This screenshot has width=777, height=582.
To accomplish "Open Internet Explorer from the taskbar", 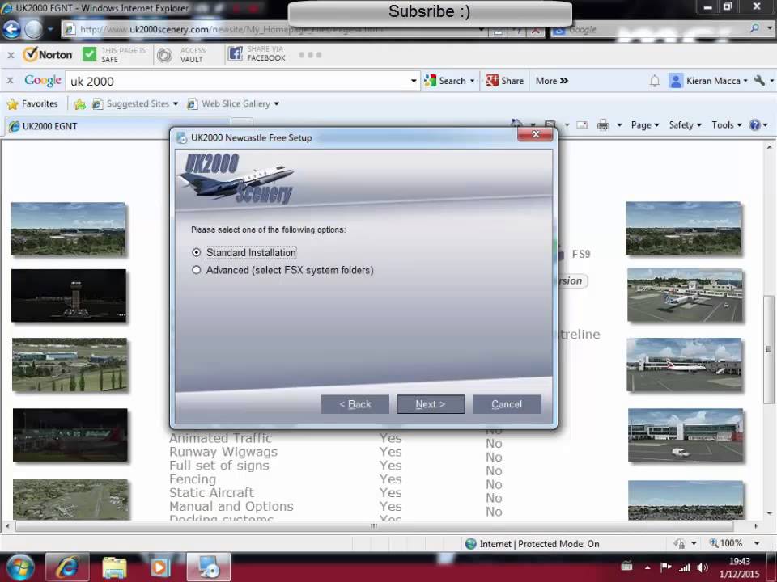I will (67, 567).
